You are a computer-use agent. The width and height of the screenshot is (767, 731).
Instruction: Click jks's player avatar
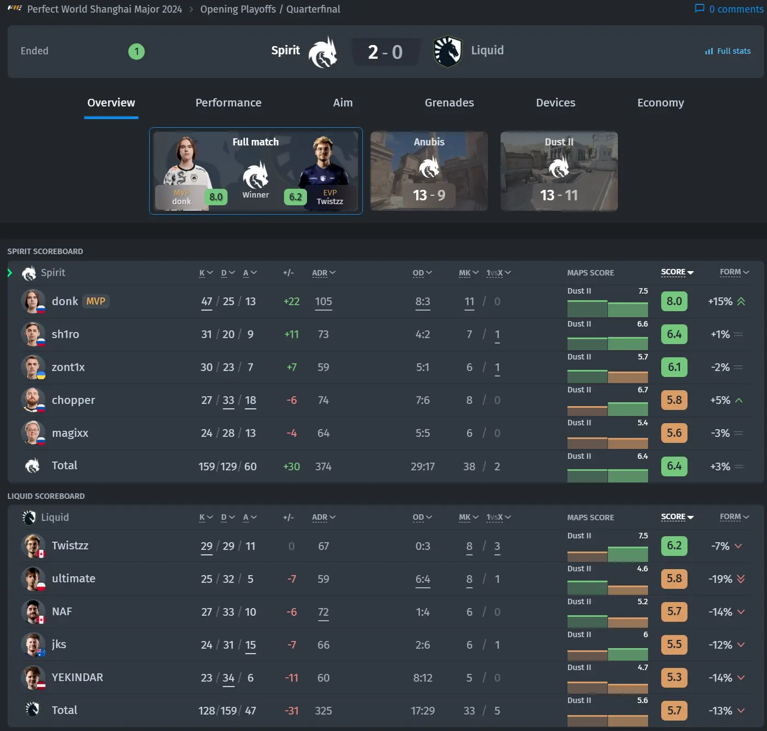coord(33,645)
